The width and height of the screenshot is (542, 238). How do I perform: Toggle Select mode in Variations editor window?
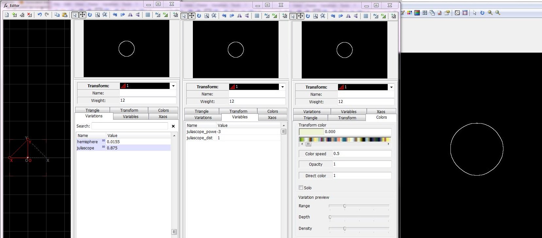75,15
